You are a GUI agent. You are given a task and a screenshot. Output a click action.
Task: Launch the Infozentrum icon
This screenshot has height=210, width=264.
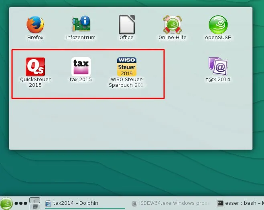[x=81, y=24]
